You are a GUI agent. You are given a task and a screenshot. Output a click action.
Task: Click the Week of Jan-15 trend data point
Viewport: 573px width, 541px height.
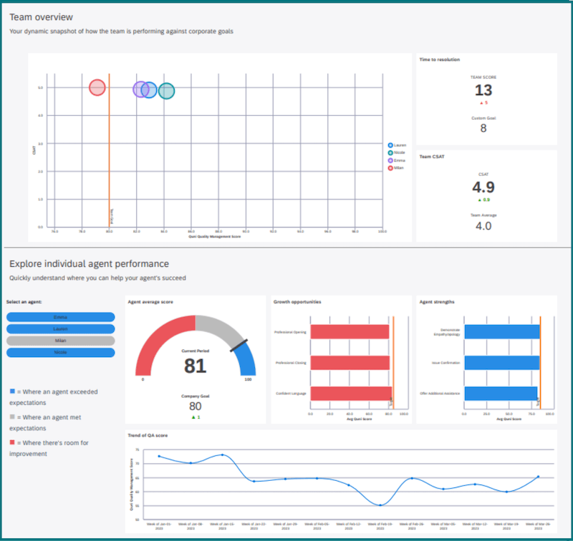coord(222,455)
